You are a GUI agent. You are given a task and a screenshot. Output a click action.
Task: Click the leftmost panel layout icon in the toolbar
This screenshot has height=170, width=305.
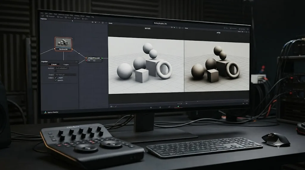click(42, 16)
